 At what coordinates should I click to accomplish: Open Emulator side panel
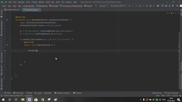coord(181,67)
